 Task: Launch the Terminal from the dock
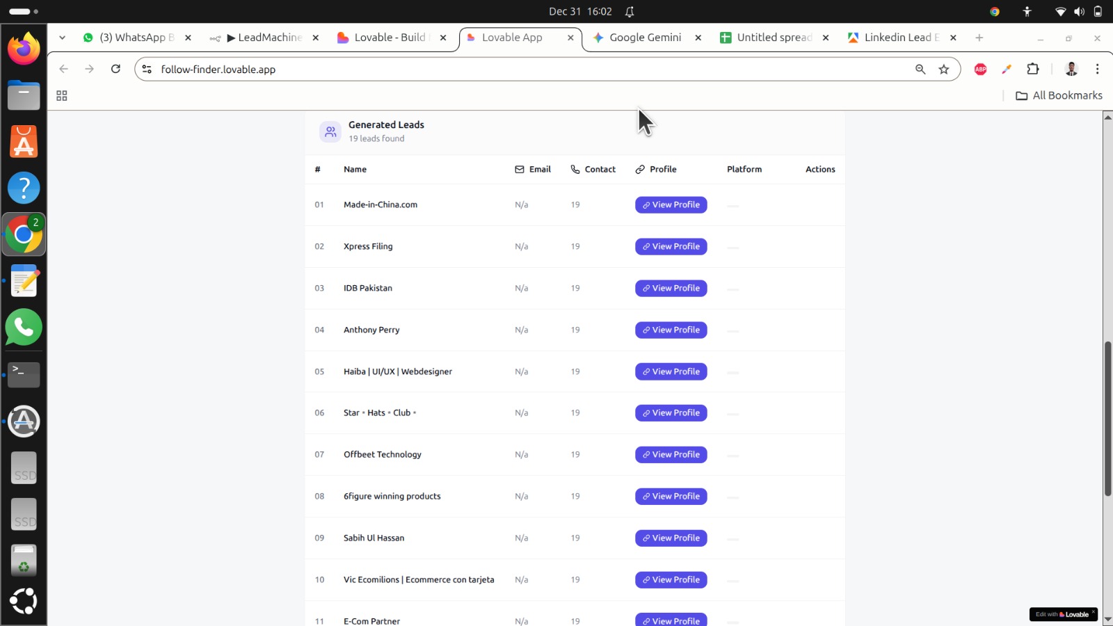(24, 374)
